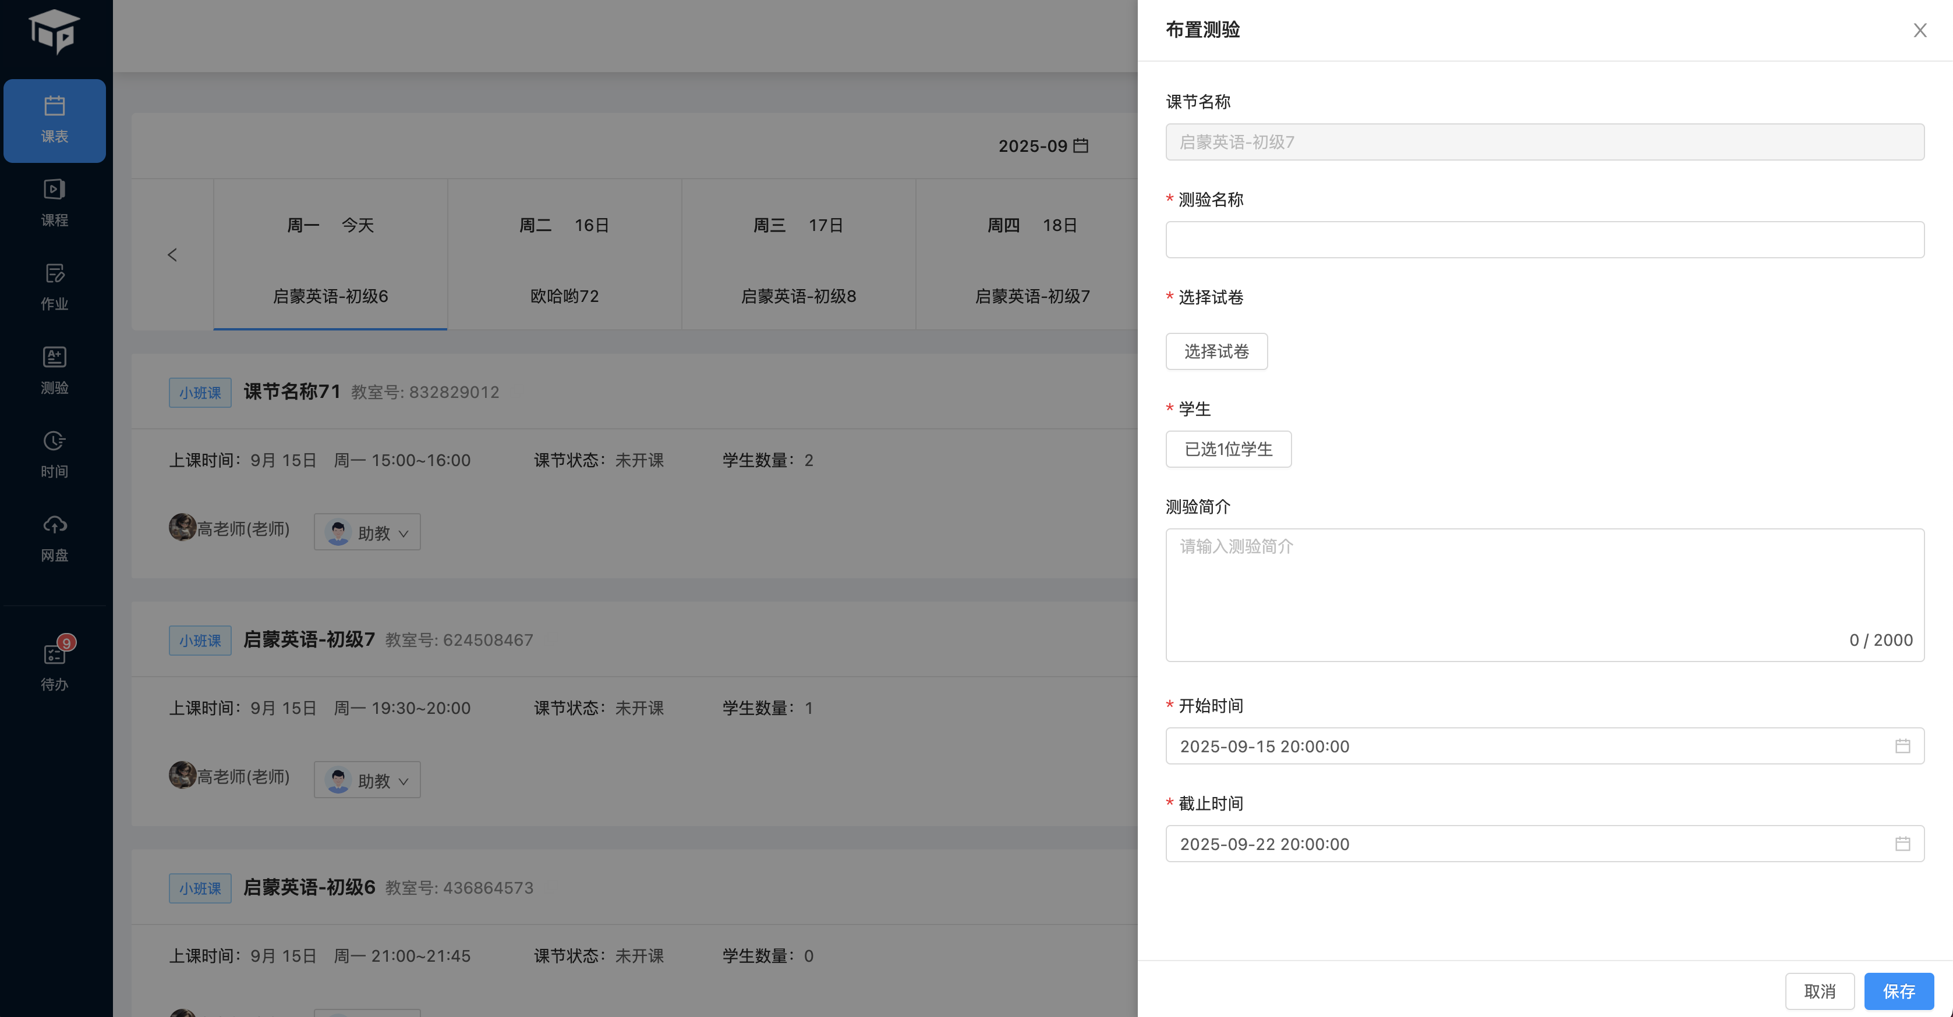Click 保存 to save the quiz
Viewport: 1953px width, 1017px height.
click(1898, 991)
